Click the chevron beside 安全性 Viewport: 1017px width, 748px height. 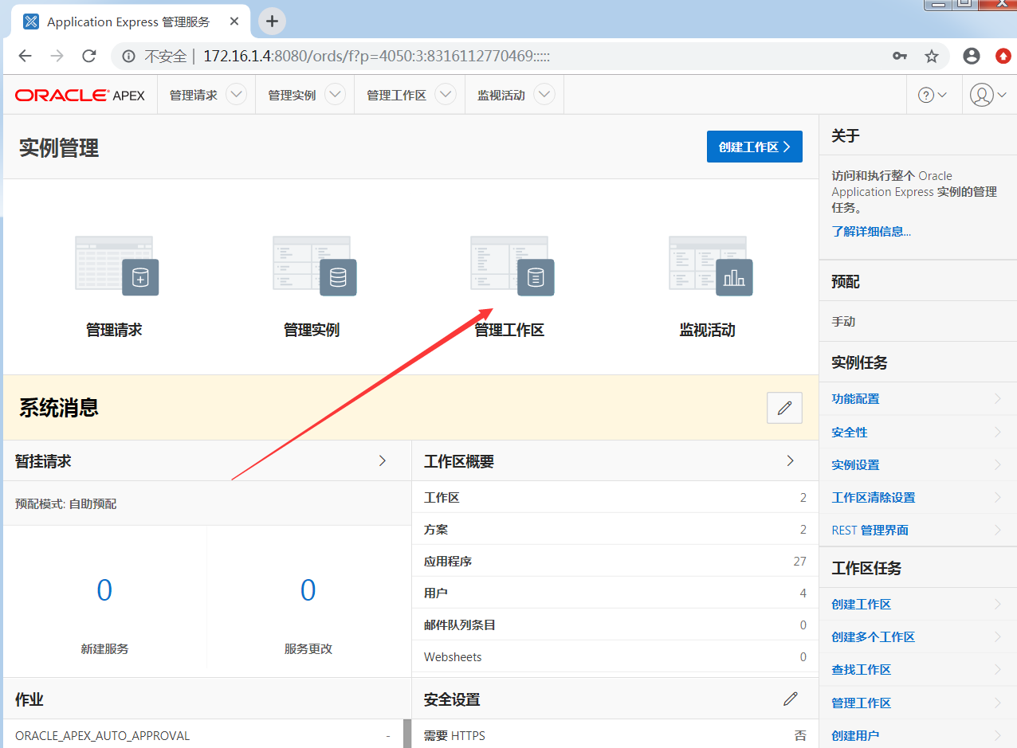(998, 432)
